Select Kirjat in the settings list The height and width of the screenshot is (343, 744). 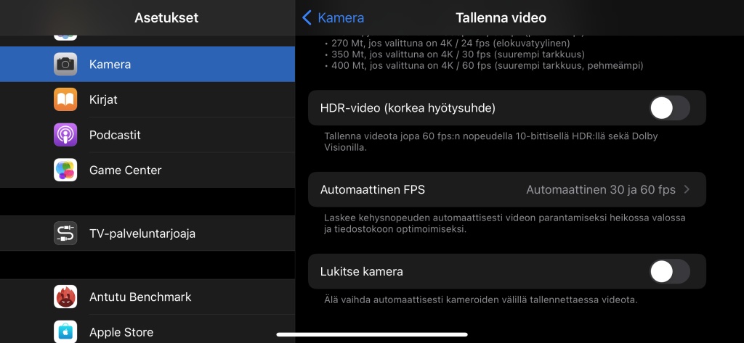click(147, 99)
